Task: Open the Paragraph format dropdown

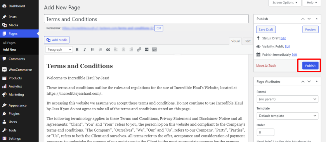Action: tap(59, 50)
